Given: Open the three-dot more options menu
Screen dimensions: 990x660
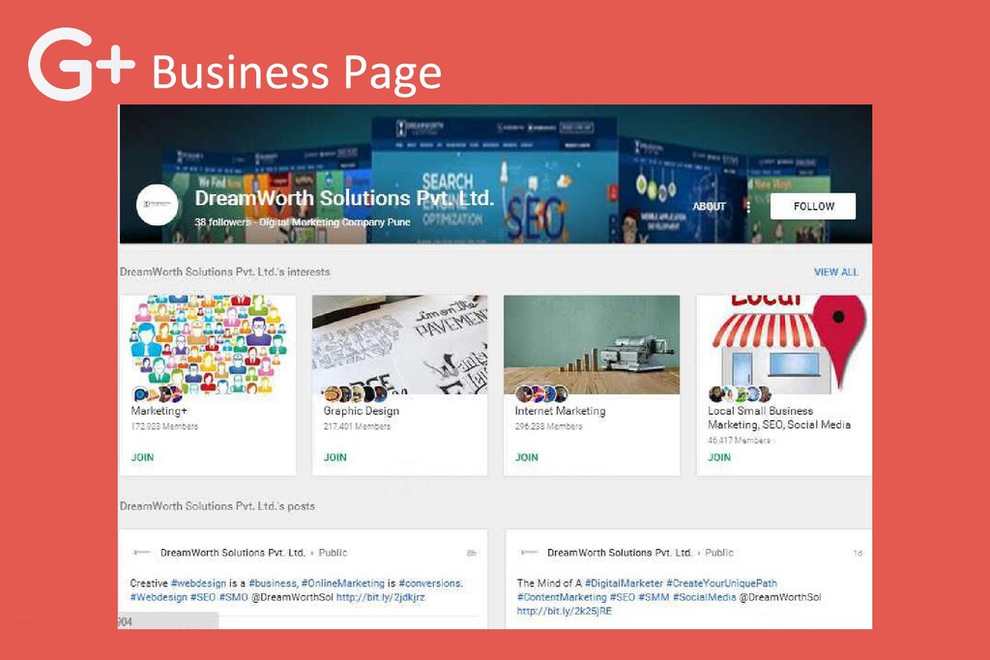Looking at the screenshot, I should pyautogui.click(x=748, y=207).
